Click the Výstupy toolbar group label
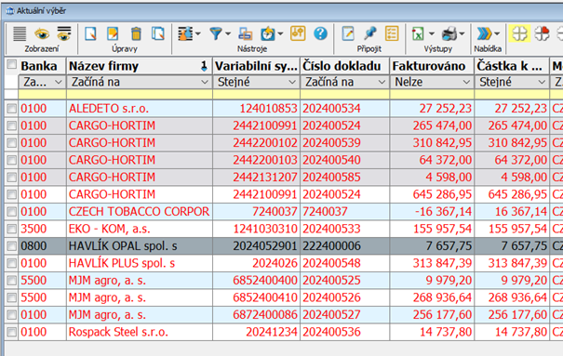563x356 pixels. click(x=437, y=48)
